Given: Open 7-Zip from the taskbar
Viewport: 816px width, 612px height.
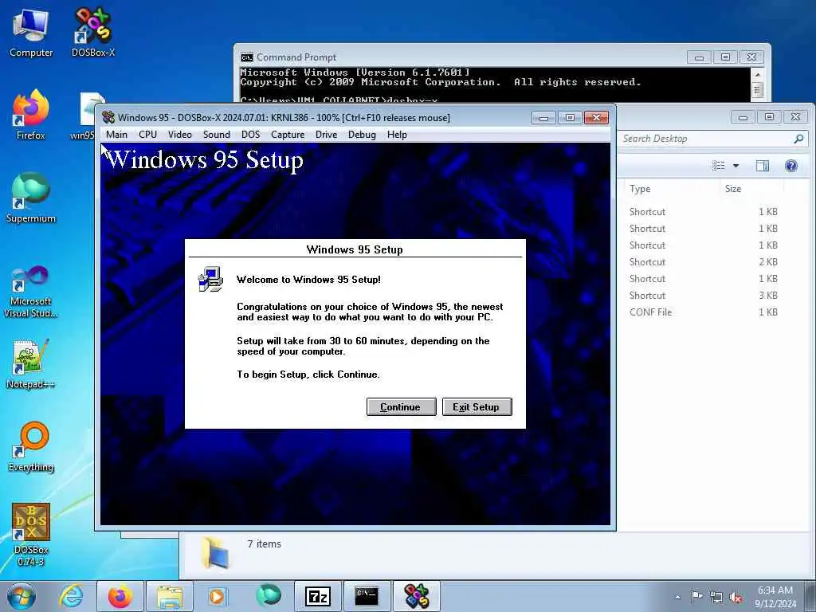Looking at the screenshot, I should tap(318, 596).
